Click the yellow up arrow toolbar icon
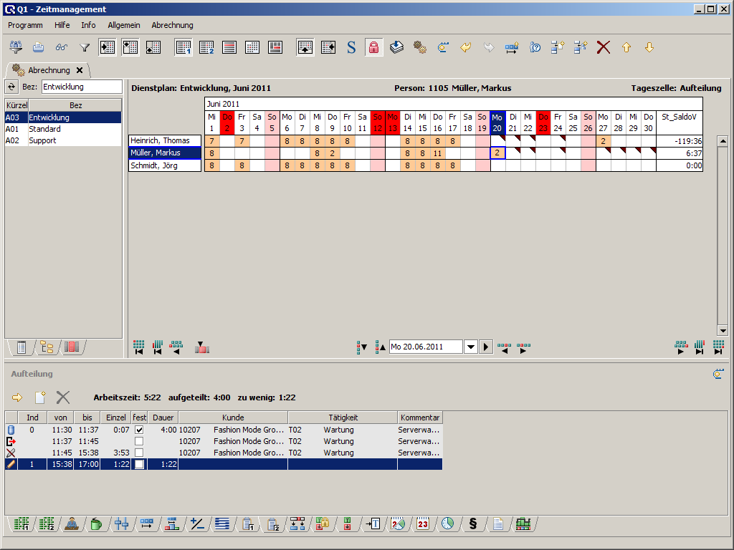Image resolution: width=734 pixels, height=550 pixels. click(x=626, y=47)
